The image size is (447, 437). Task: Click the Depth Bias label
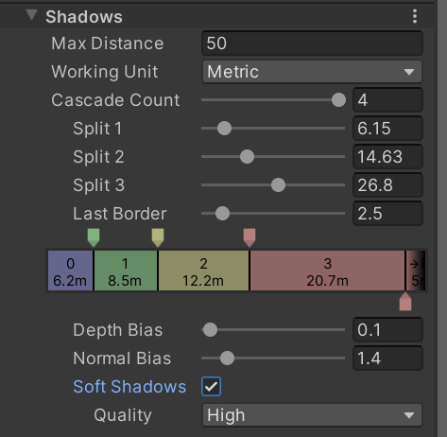click(x=118, y=330)
